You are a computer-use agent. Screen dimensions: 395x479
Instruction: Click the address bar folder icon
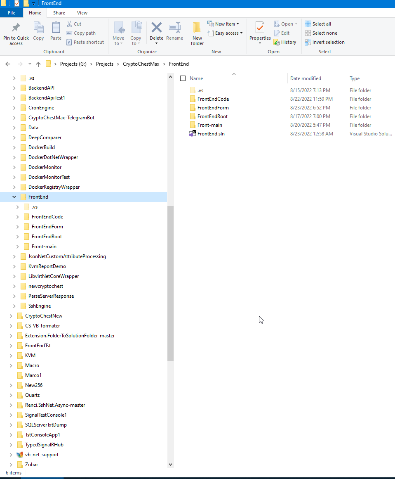49,64
